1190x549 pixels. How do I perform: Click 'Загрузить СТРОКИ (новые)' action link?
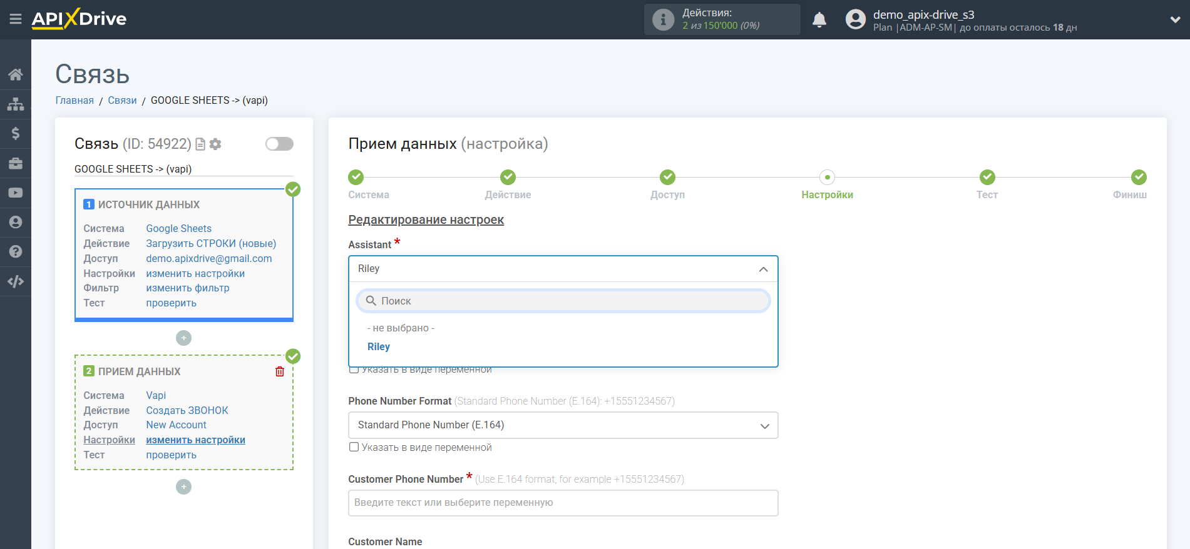tap(211, 244)
